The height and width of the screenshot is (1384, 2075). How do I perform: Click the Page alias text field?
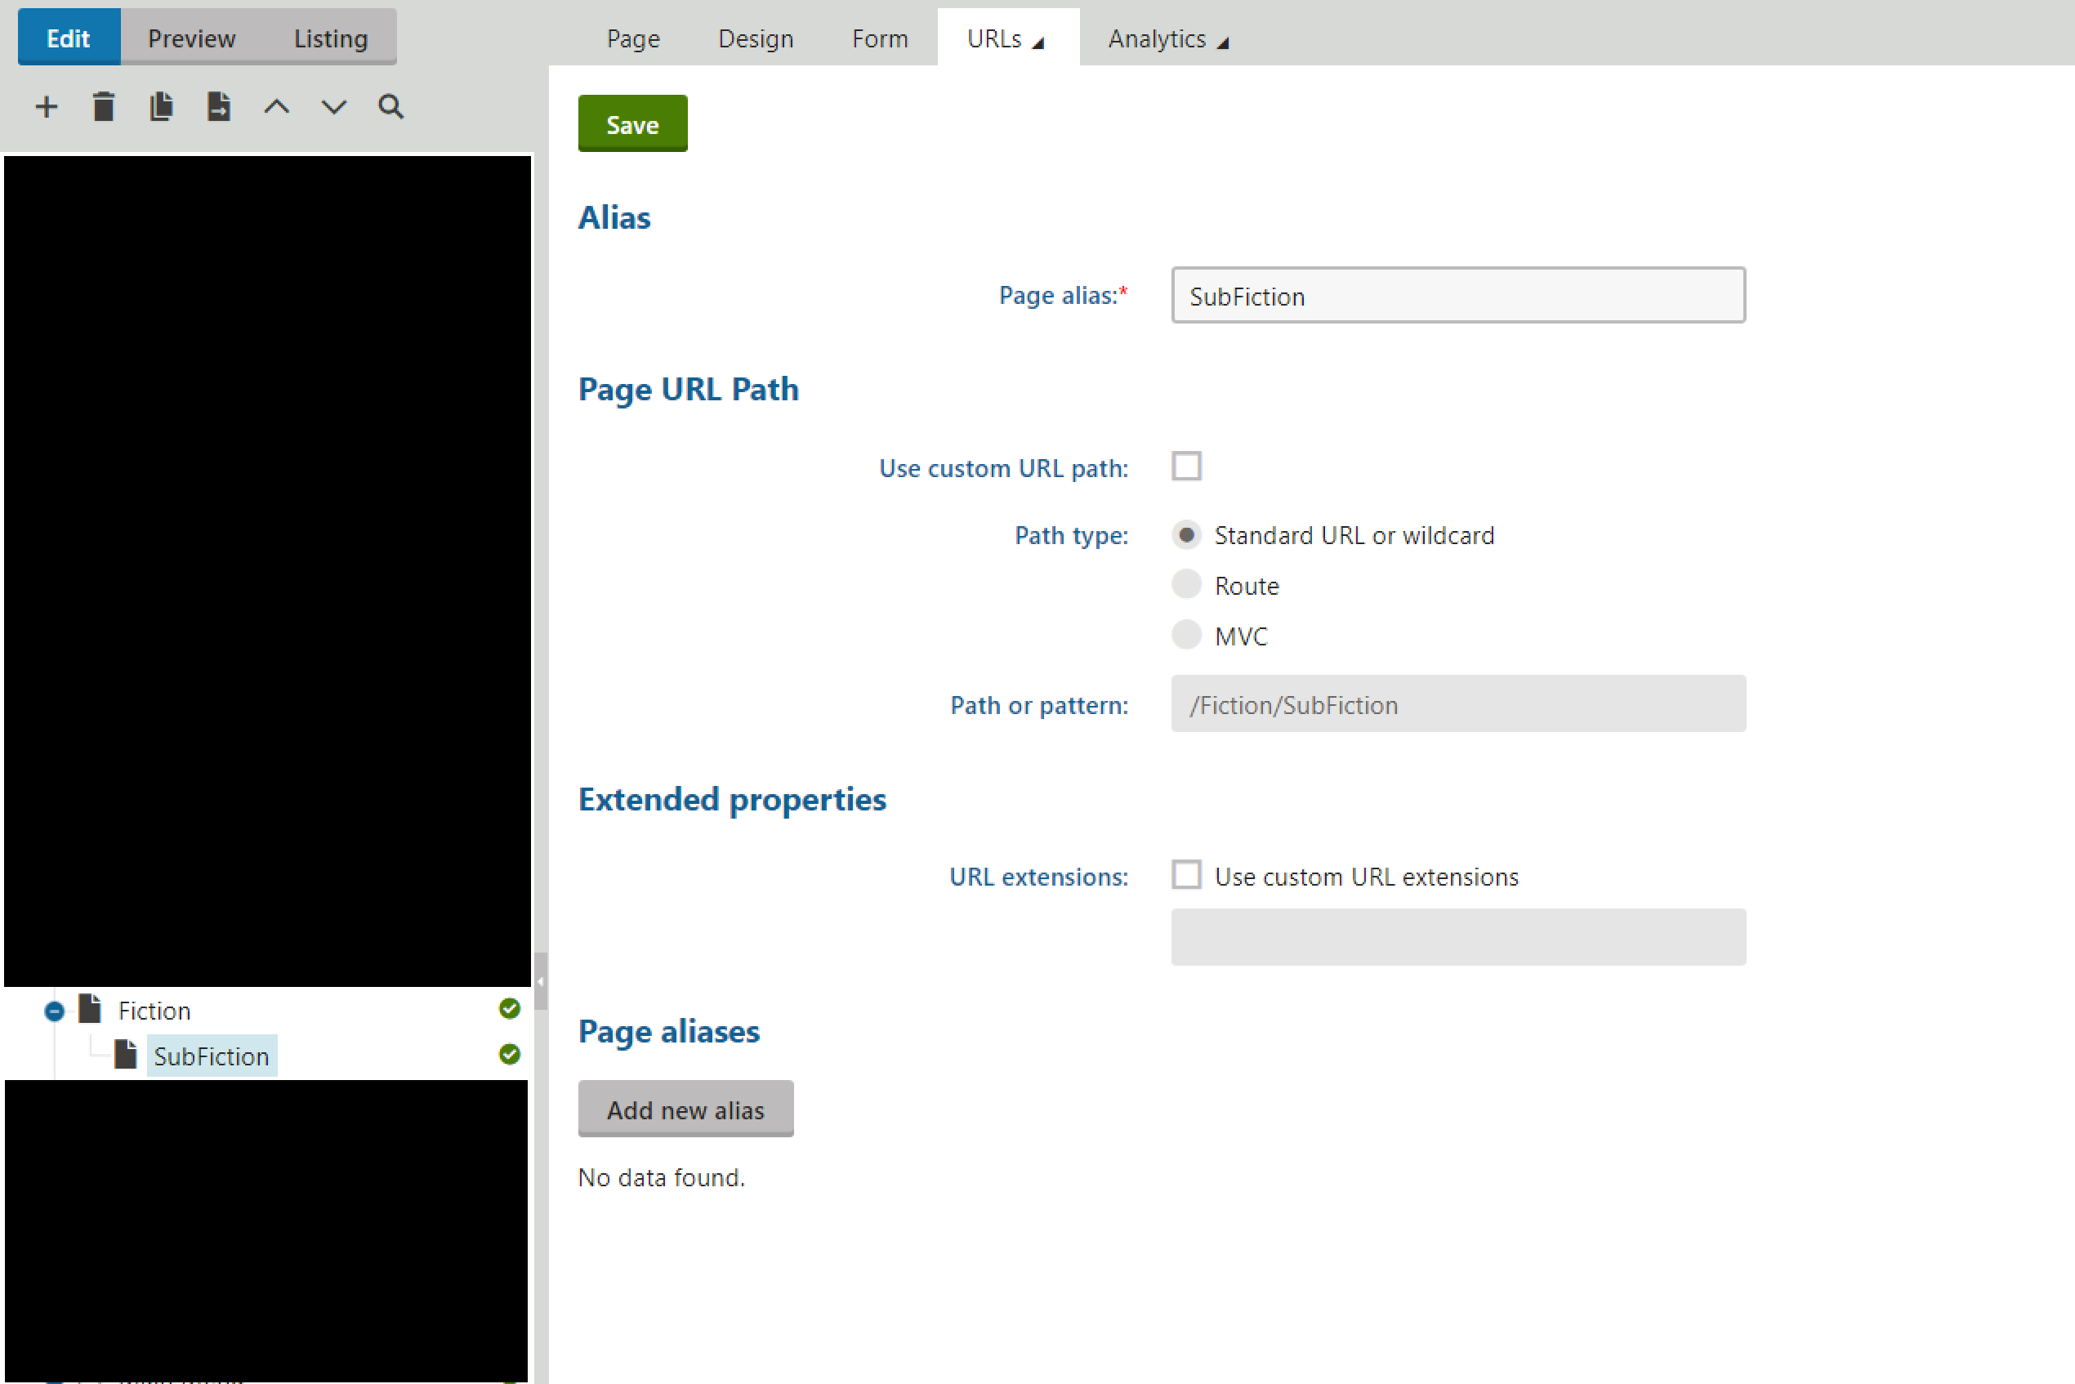(x=1457, y=296)
